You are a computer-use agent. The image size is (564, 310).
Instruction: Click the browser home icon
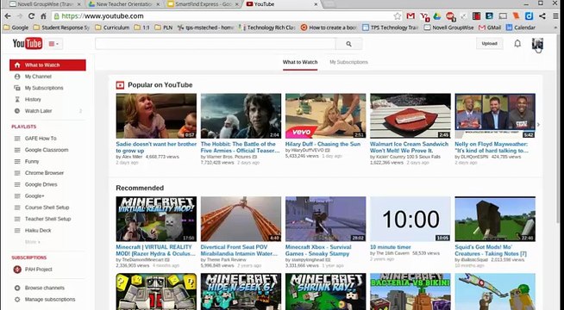coord(43,16)
